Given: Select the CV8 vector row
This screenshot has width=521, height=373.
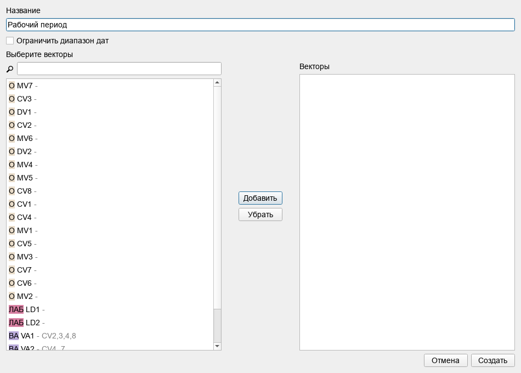Looking at the screenshot, I should [x=110, y=191].
